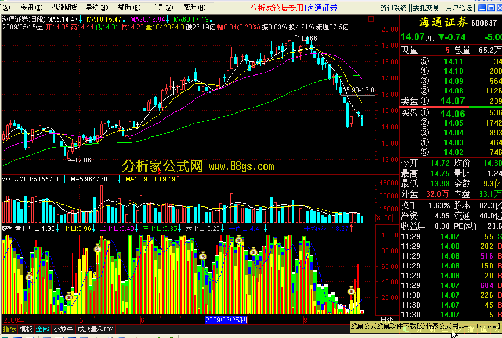Click the MA5:964768.00 volume label
This screenshot has width=502, height=338.
click(x=93, y=179)
